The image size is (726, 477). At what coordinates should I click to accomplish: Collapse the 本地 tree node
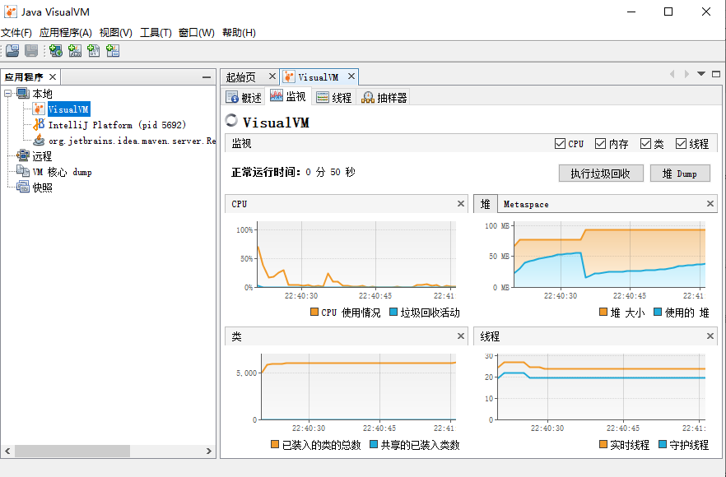point(8,94)
